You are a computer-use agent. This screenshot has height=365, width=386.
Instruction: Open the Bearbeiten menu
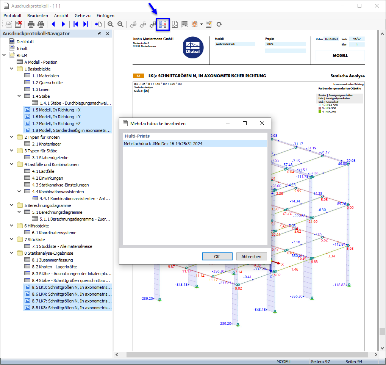[x=38, y=16]
